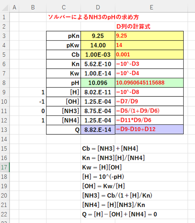The width and height of the screenshot is (195, 223).
Task: Select column C header
Action: tap(64, 7)
